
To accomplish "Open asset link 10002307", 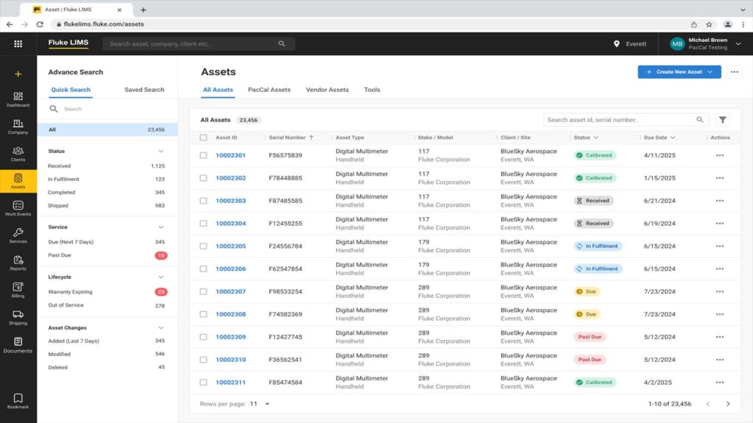I will click(x=230, y=291).
